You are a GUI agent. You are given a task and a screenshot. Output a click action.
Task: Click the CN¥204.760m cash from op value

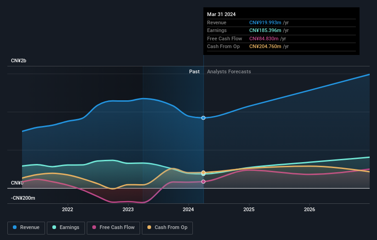pos(265,47)
